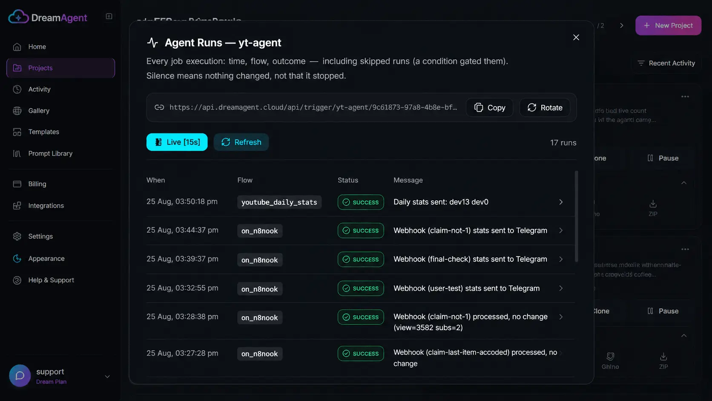Toggle the Live [15s] auto-refresh button
The height and width of the screenshot is (401, 712).
(177, 142)
